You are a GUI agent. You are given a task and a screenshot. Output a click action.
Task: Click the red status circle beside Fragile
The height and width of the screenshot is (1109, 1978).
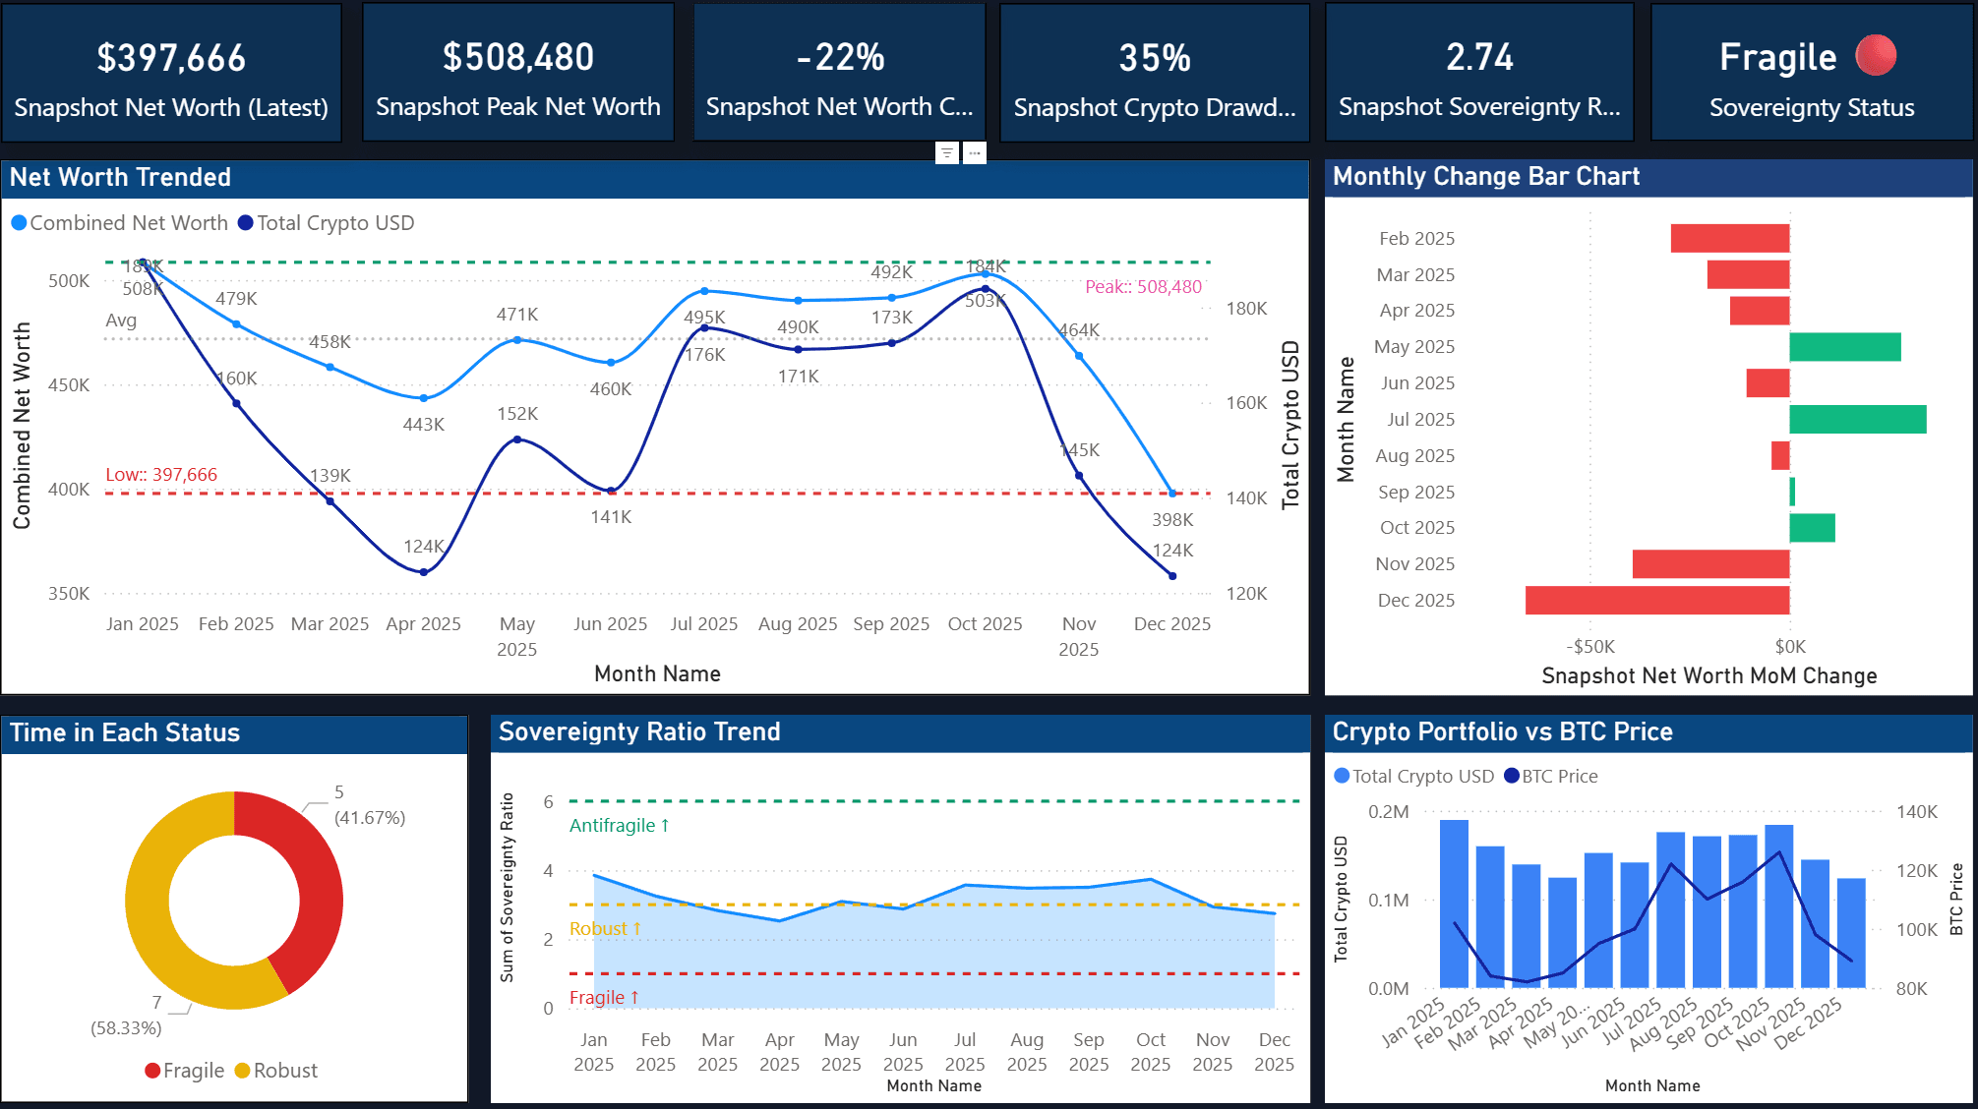[1875, 56]
